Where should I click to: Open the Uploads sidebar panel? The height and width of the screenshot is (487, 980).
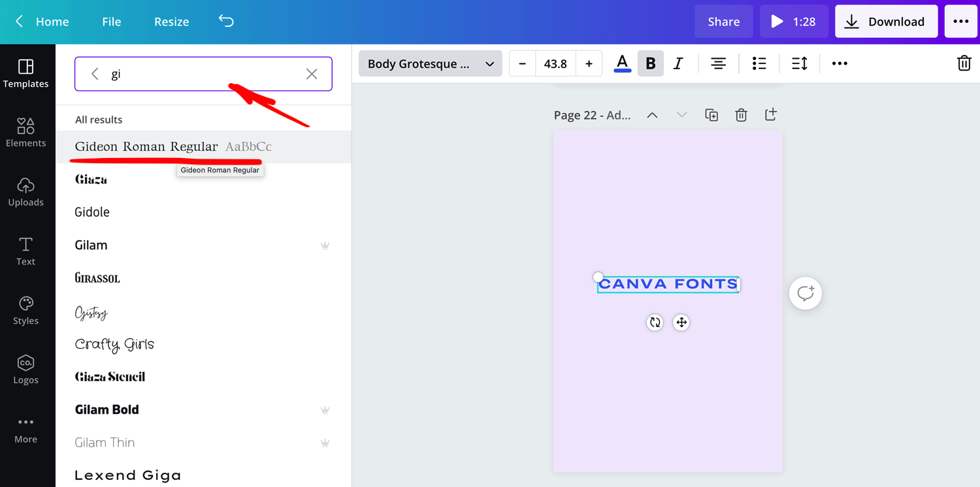tap(26, 192)
